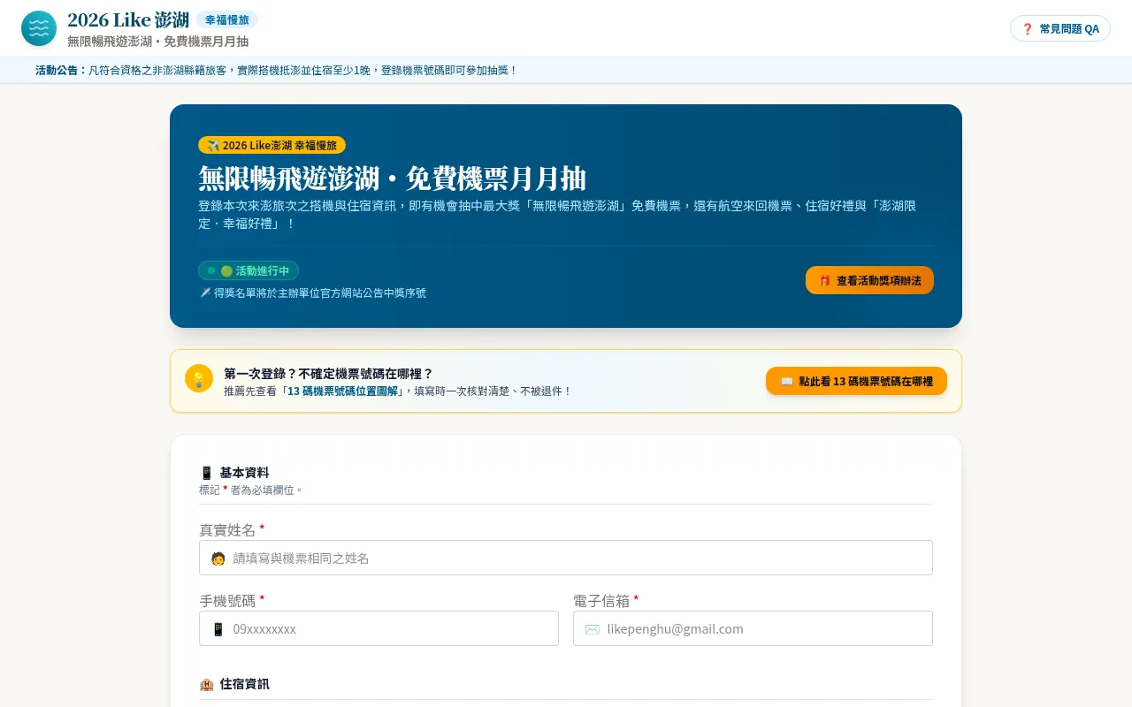Click the airplane icon in yellow tag
Screen dimensions: 1132x707
pos(213,145)
